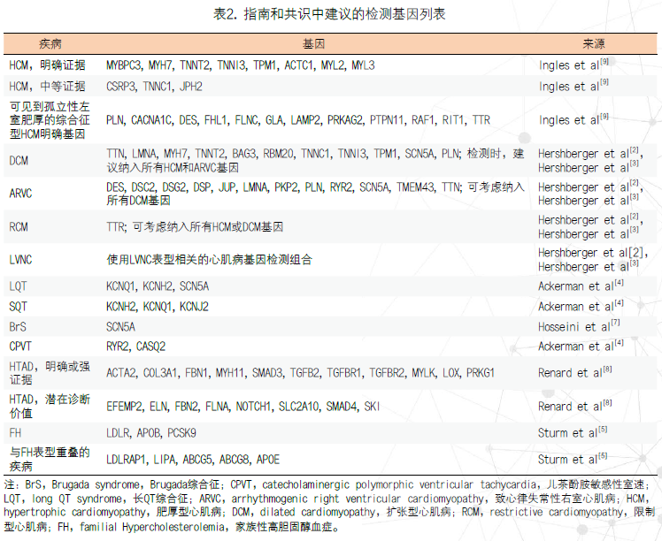Click gene cell LDLR, APOB, PCSK9

(x=151, y=433)
